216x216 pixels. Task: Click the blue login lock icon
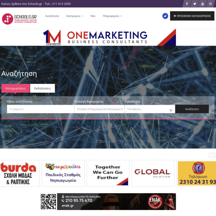165,16
